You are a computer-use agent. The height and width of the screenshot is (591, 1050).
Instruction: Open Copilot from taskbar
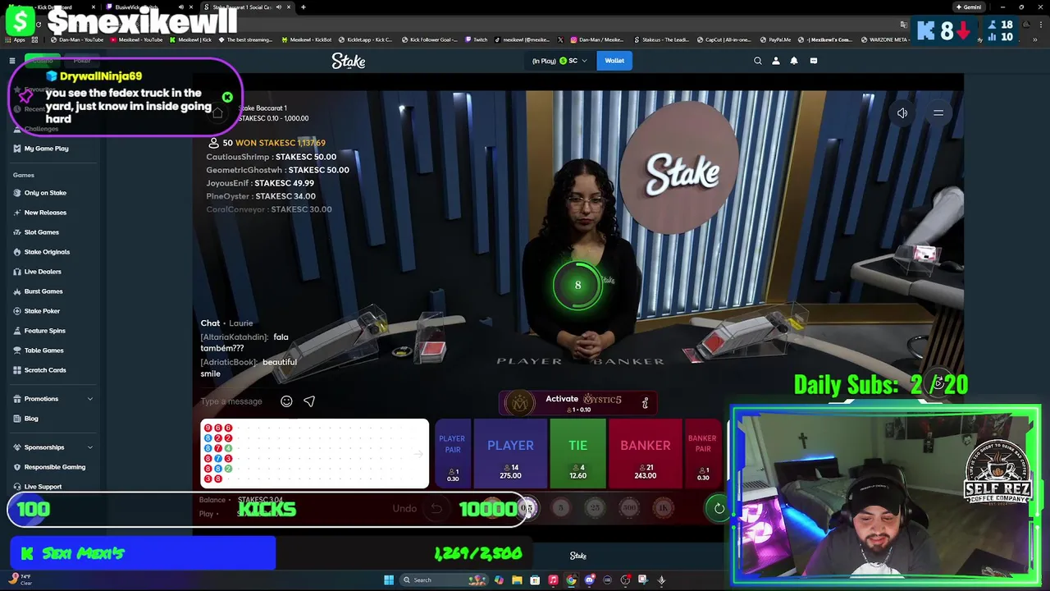click(499, 580)
